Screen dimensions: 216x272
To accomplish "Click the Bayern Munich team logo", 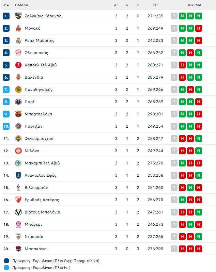I will (x=18, y=224).
